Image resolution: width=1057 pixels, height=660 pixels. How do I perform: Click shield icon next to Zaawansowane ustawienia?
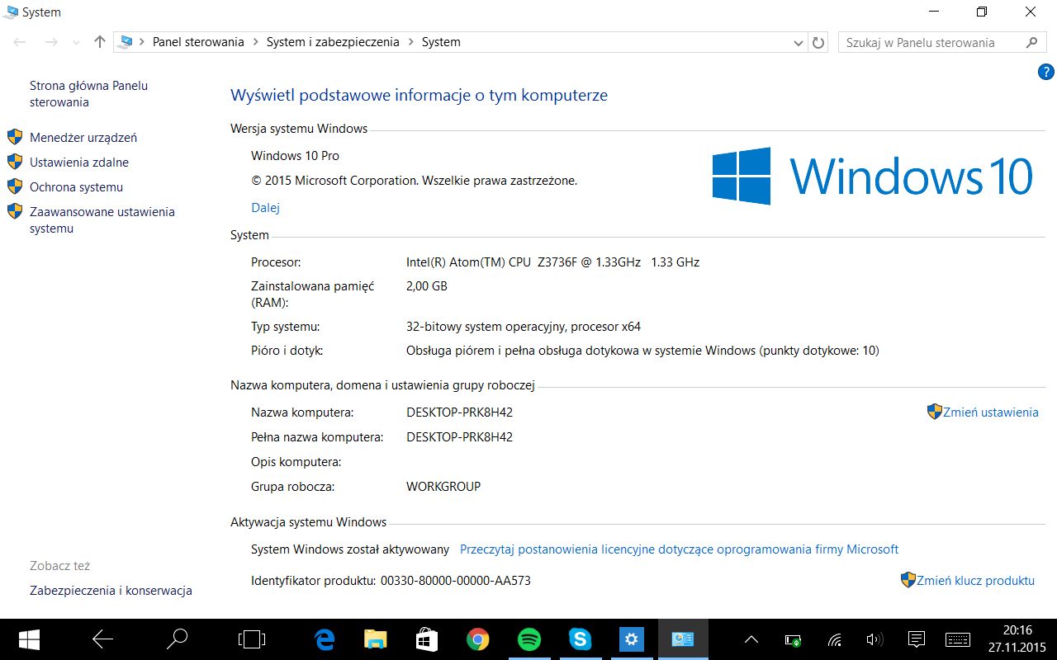pos(15,211)
